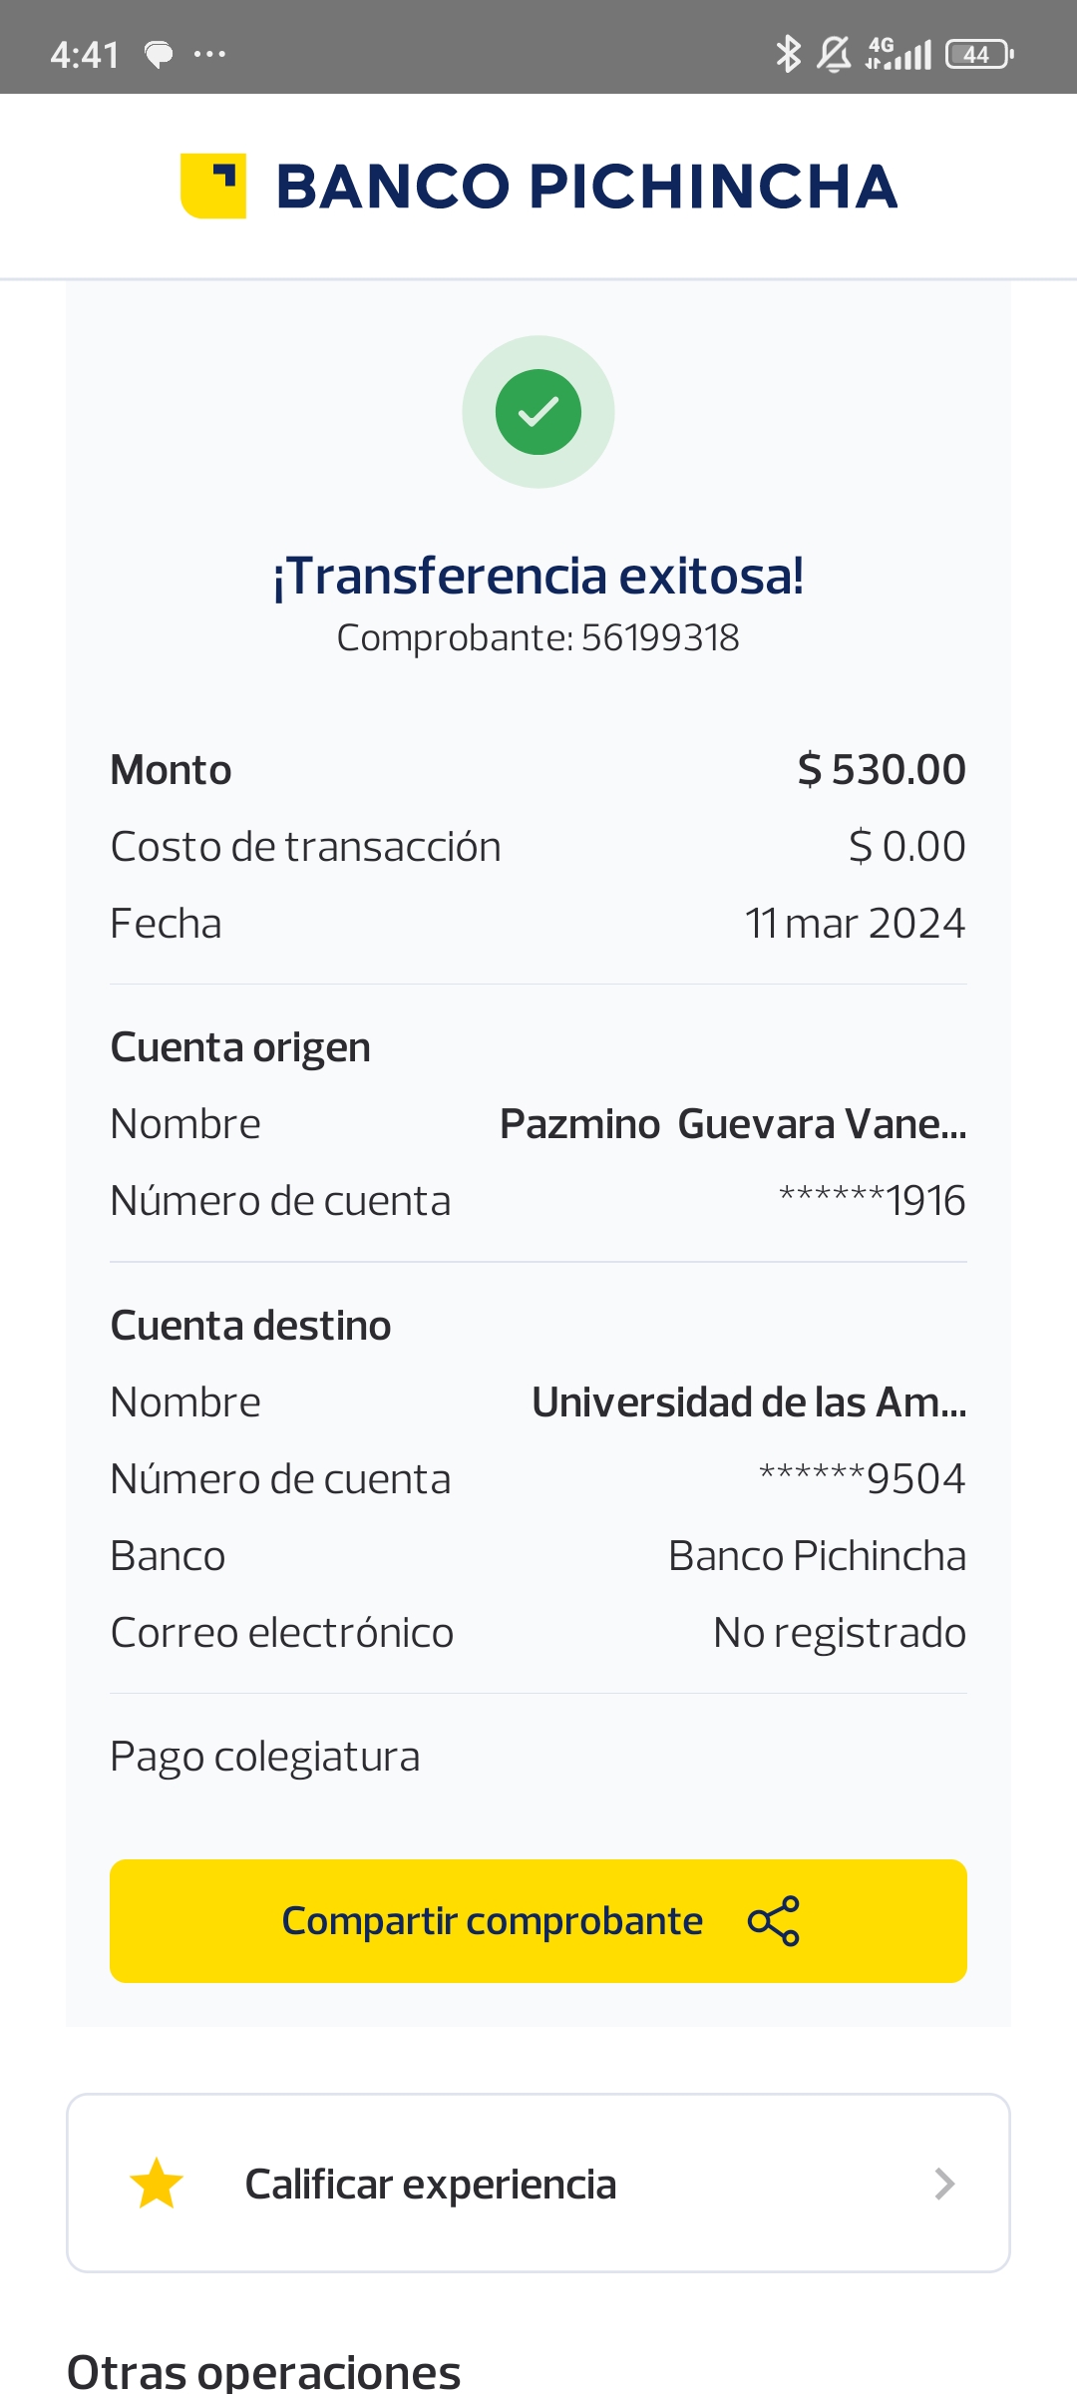Screen dimensions: 1077x2394
Task: Tap the chat notification bubble icon
Action: pos(159,54)
